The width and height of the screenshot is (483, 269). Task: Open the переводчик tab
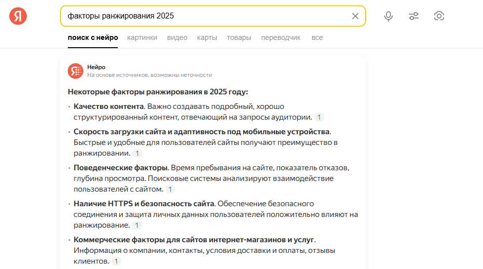pos(281,37)
